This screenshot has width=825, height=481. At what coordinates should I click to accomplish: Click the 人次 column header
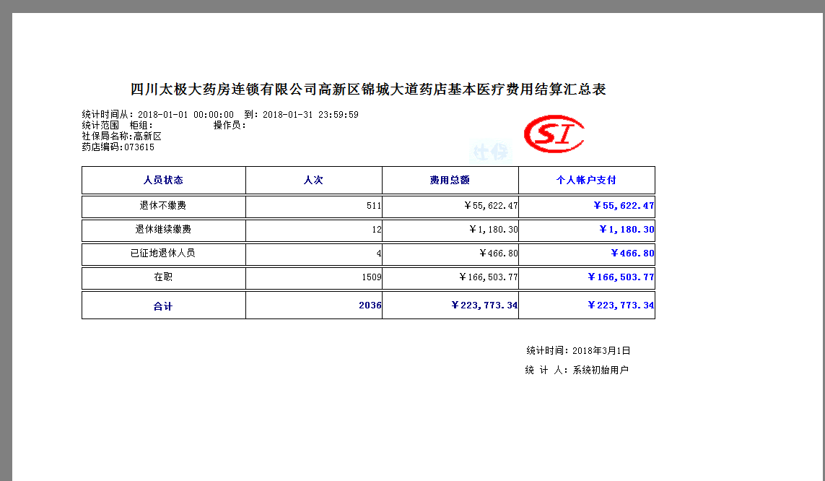point(313,180)
